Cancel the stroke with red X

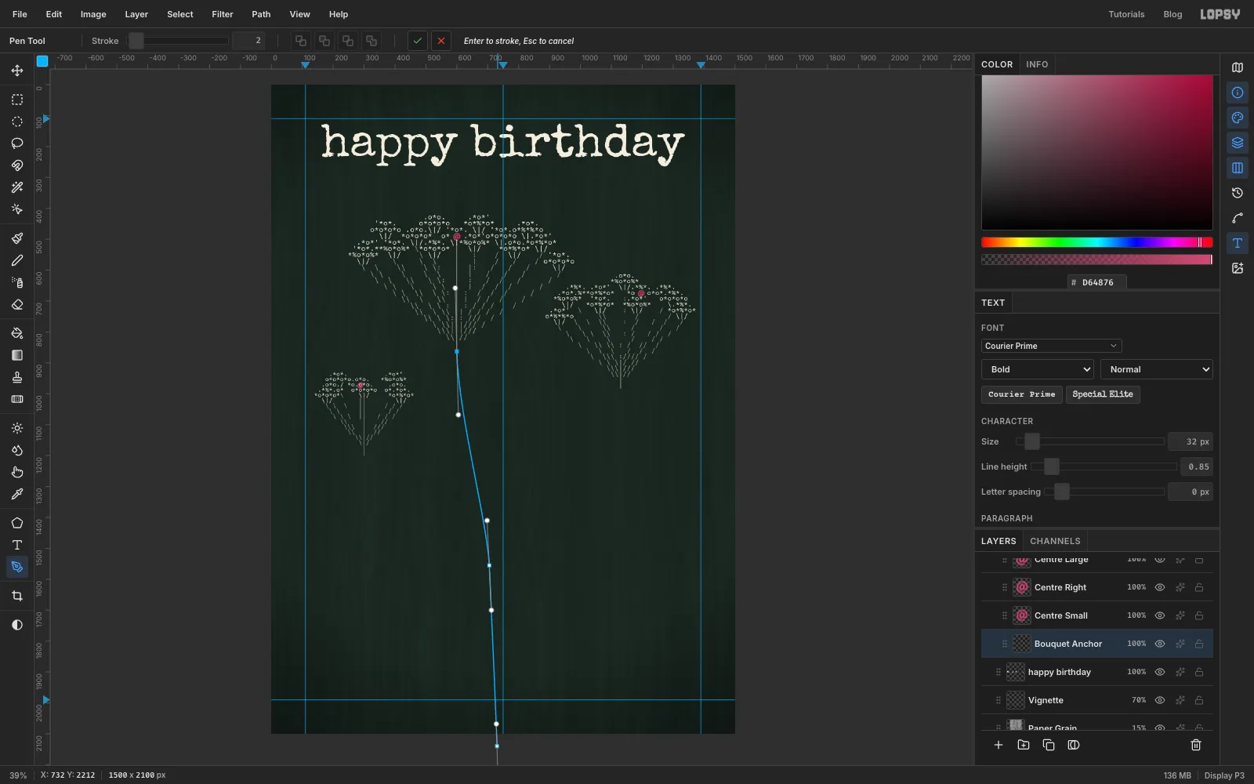coord(441,41)
